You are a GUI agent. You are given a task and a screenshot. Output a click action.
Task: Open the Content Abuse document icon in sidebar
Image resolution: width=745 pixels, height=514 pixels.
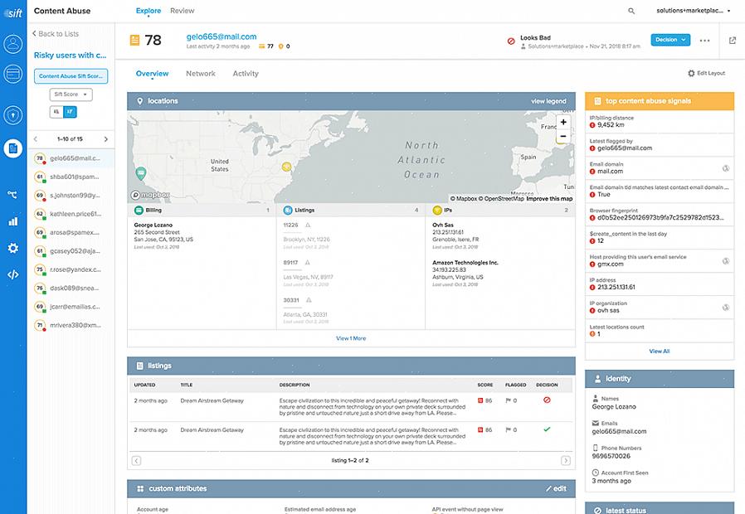pyautogui.click(x=12, y=148)
